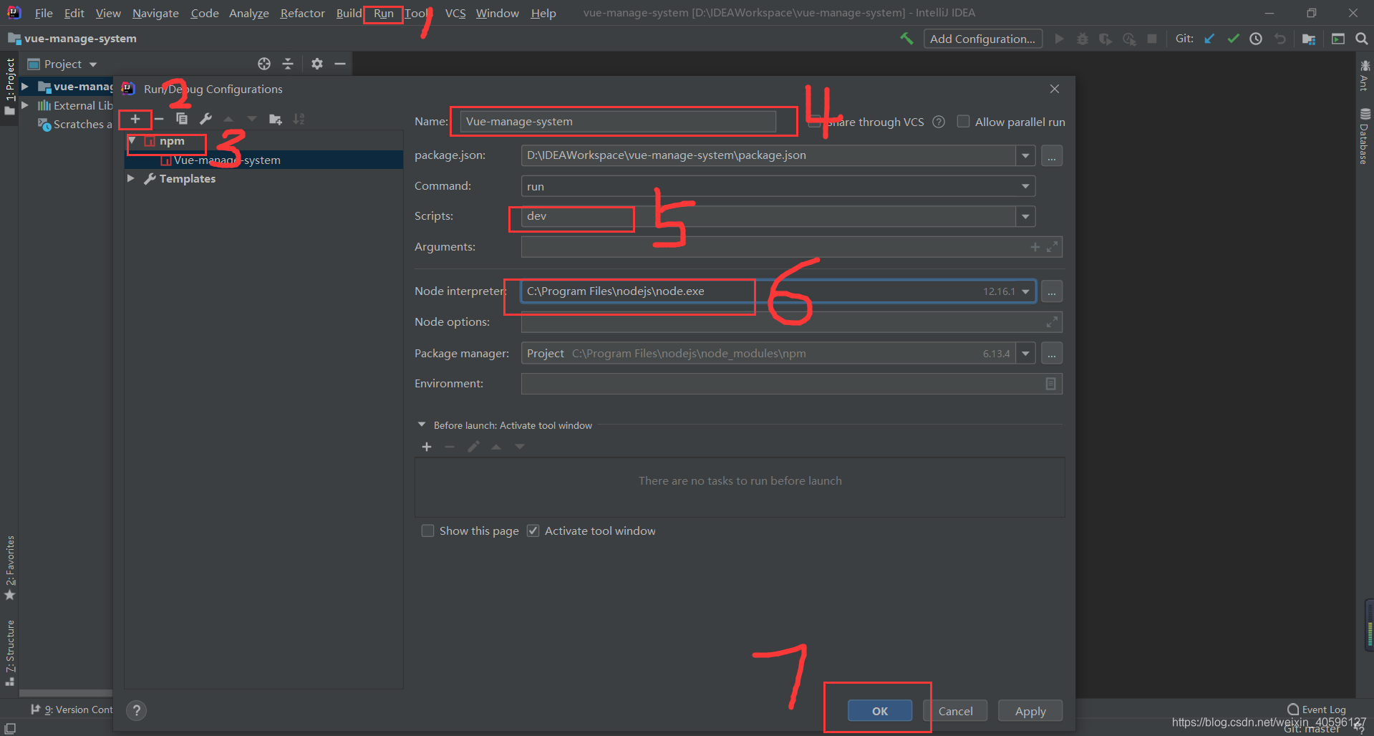Open Package manager dropdown arrow

point(1025,354)
